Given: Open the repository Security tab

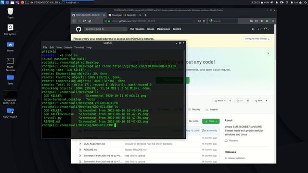Looking at the screenshot, I should (194, 110).
